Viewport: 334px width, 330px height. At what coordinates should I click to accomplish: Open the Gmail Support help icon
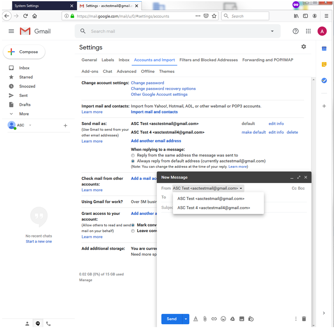(296, 31)
